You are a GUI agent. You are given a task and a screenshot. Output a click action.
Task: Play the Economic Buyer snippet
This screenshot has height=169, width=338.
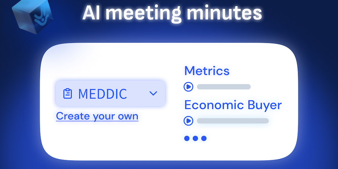pos(188,121)
